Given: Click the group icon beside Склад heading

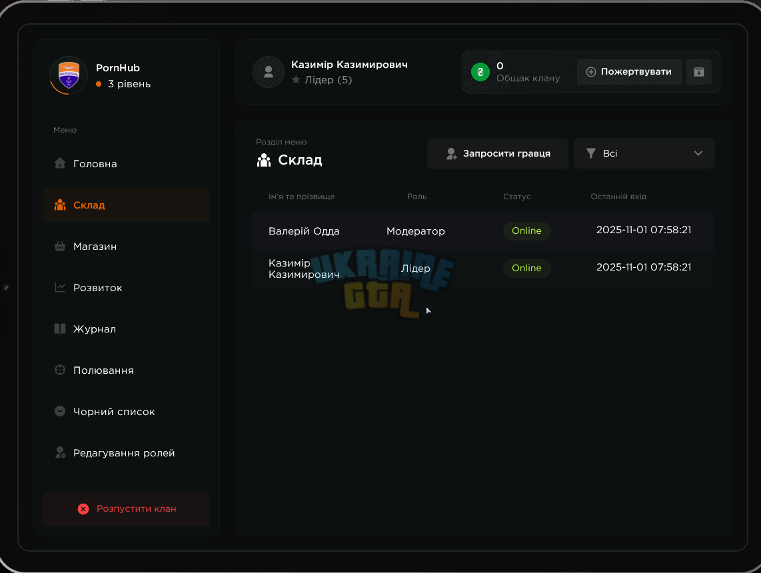Looking at the screenshot, I should click(x=263, y=160).
